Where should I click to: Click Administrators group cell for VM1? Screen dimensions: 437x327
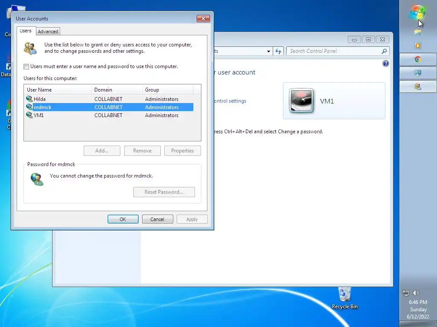click(162, 115)
